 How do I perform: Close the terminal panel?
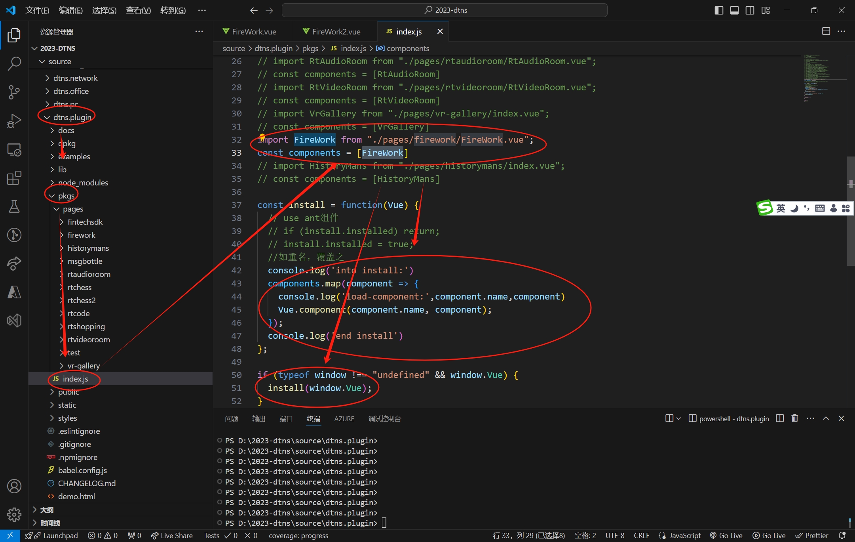(x=842, y=418)
